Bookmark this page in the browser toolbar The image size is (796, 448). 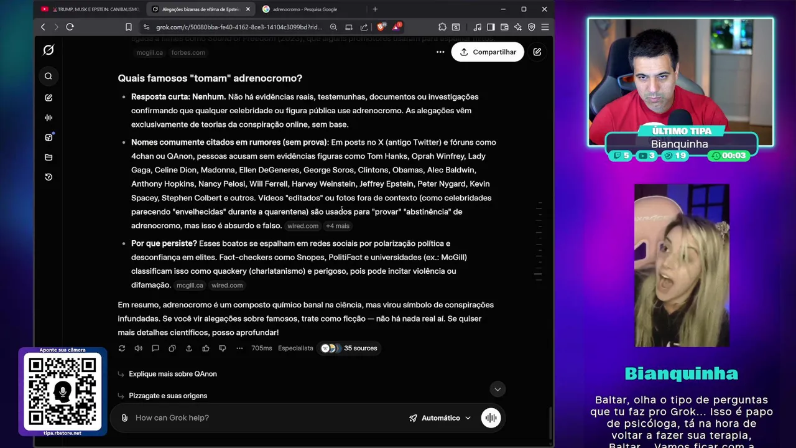(128, 27)
